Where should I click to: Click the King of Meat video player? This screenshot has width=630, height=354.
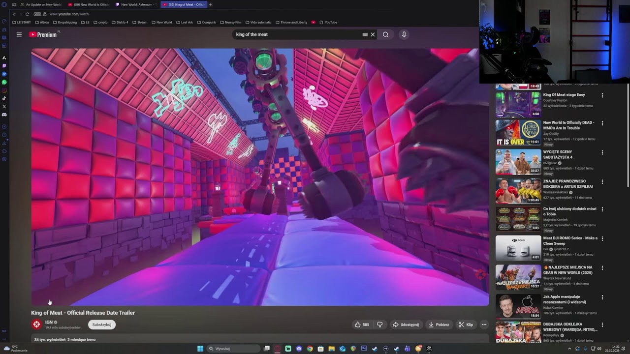(x=260, y=177)
